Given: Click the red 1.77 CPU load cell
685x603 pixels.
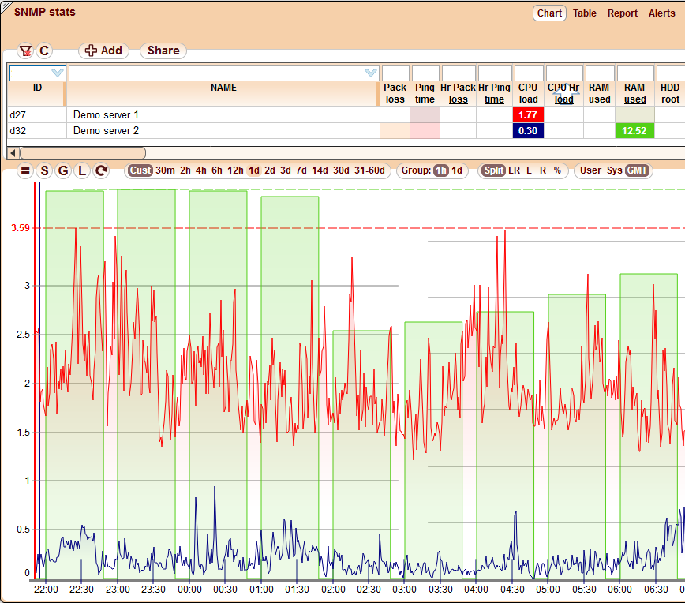Looking at the screenshot, I should click(528, 115).
